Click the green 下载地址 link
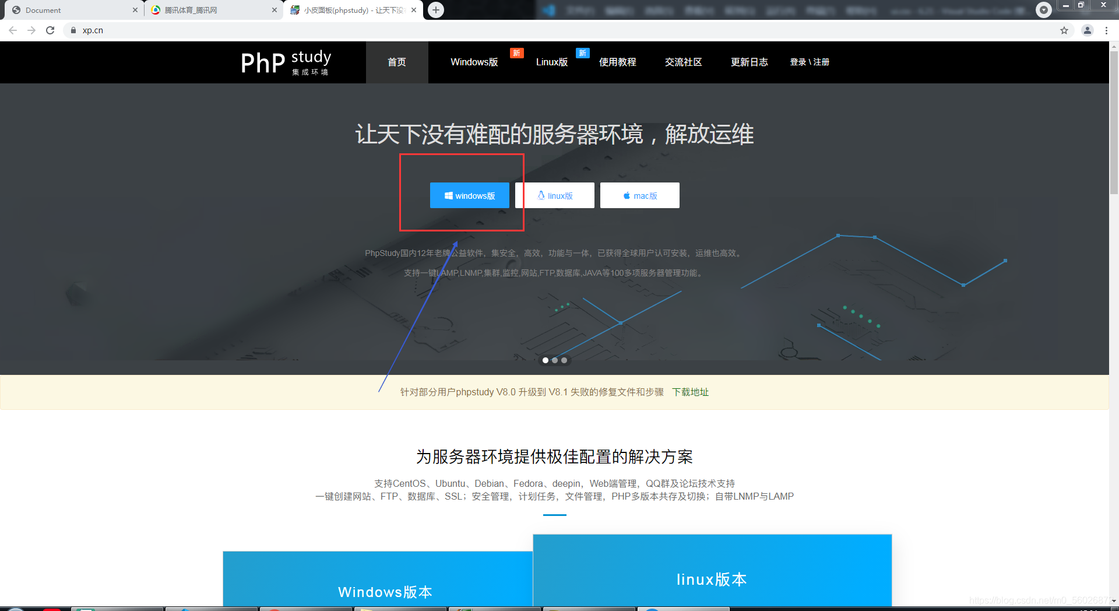The image size is (1119, 611). coord(691,392)
